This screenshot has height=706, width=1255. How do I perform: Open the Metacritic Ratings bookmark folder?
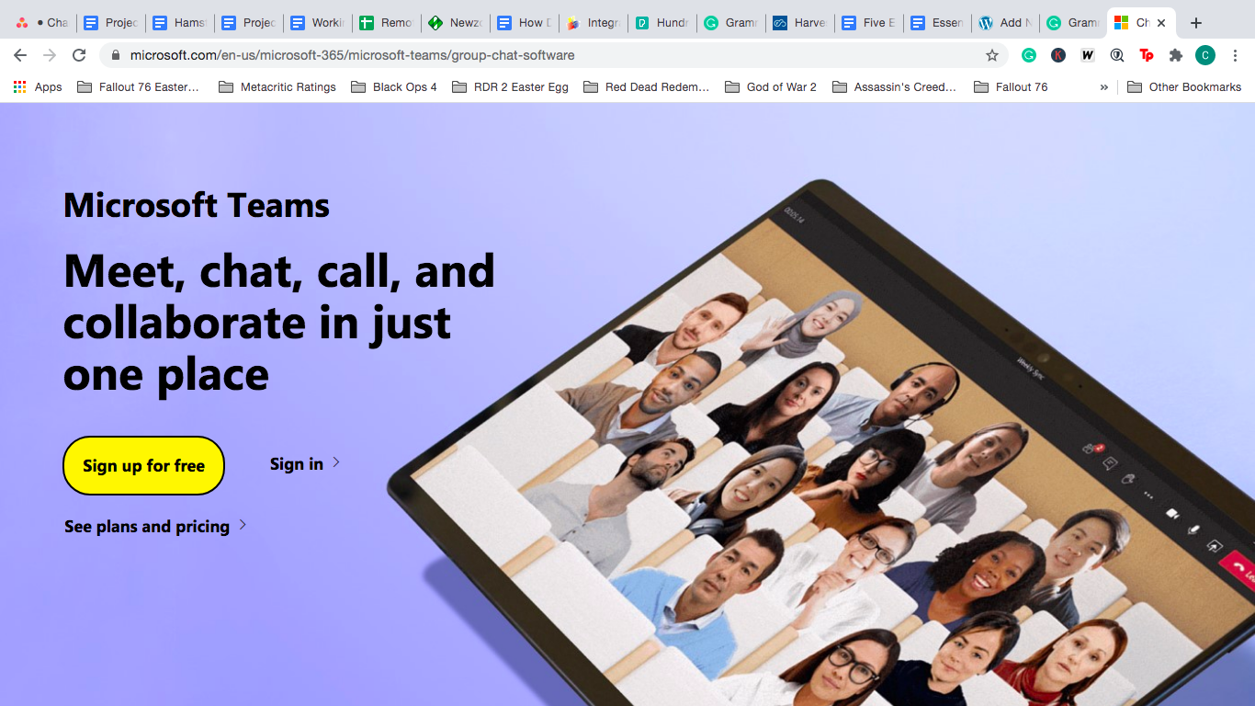click(277, 87)
